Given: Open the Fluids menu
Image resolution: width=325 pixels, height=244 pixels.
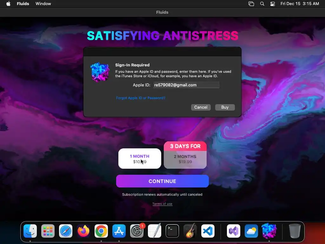Looking at the screenshot, I should 23,4.
